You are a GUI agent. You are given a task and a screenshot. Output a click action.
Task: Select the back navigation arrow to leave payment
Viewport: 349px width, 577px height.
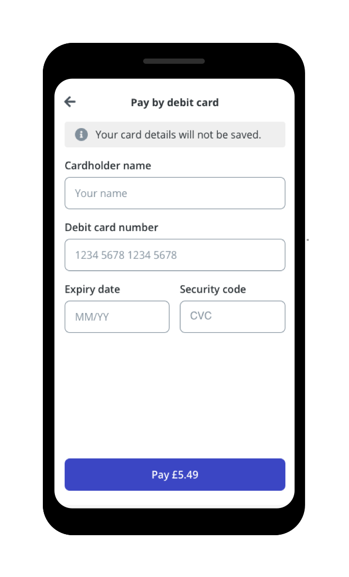69,102
